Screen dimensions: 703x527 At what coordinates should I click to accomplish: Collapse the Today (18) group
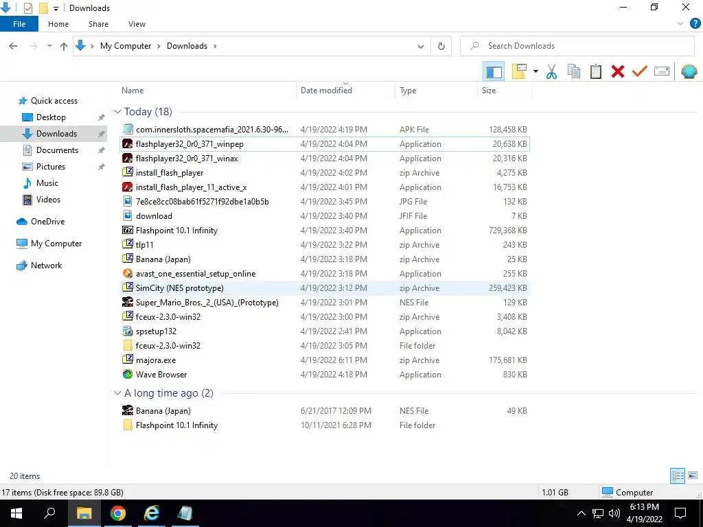pos(117,112)
